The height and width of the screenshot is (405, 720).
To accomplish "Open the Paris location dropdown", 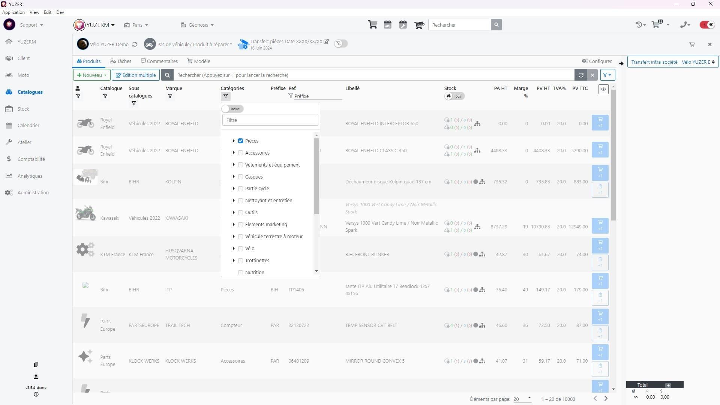I will [x=136, y=25].
